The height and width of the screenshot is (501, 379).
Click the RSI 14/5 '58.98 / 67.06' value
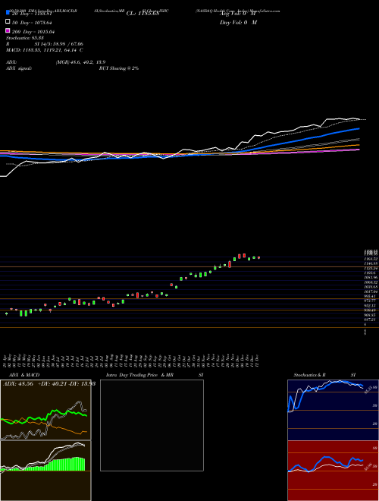point(67,44)
